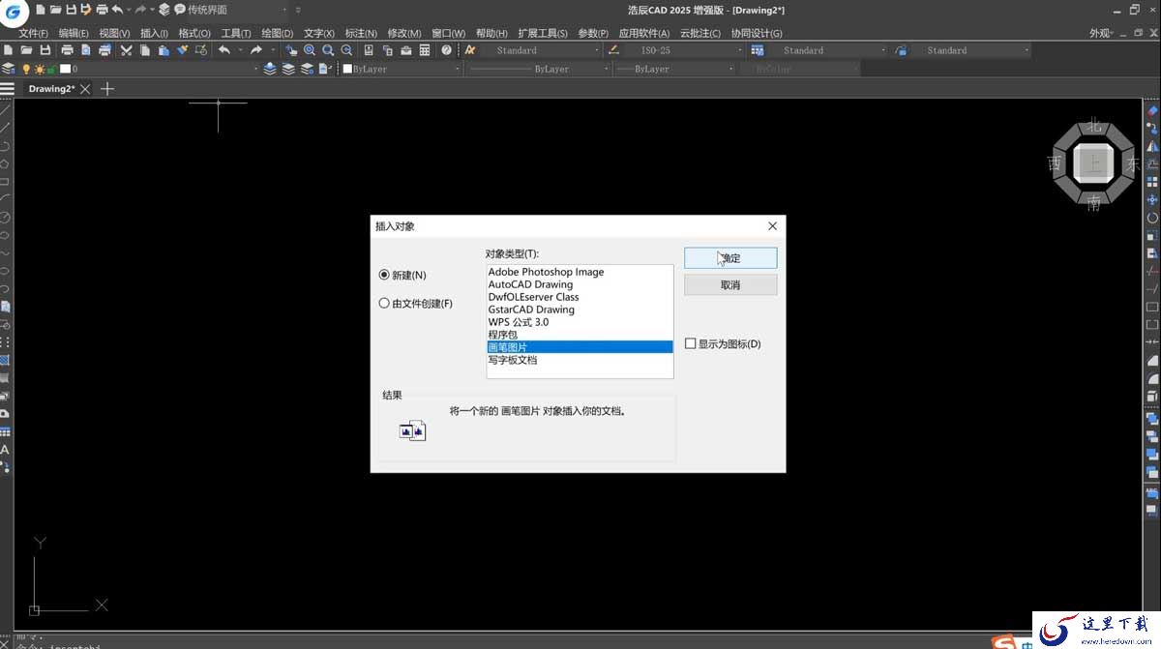Open the hamburger file tab menu
The image size is (1161, 649).
click(8, 89)
